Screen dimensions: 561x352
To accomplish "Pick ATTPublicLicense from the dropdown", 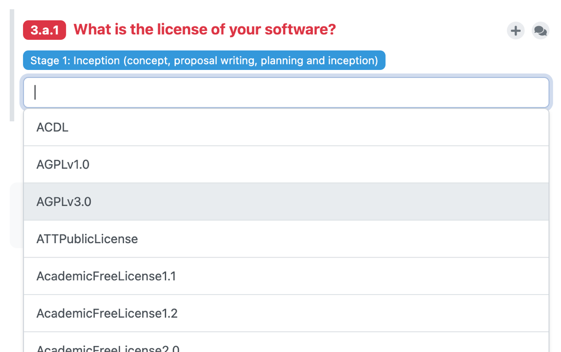I will coord(87,239).
